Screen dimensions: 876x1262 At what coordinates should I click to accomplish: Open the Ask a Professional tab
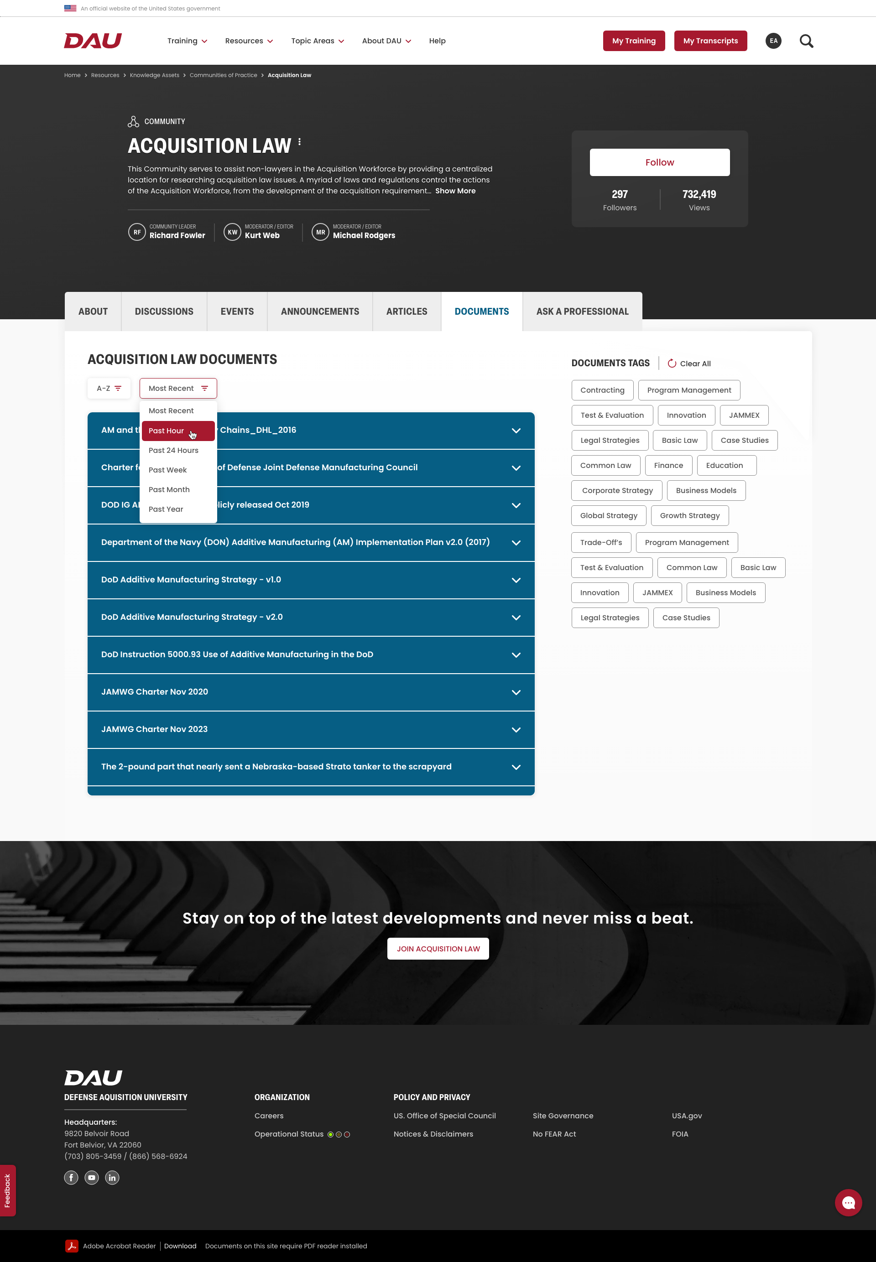point(582,311)
